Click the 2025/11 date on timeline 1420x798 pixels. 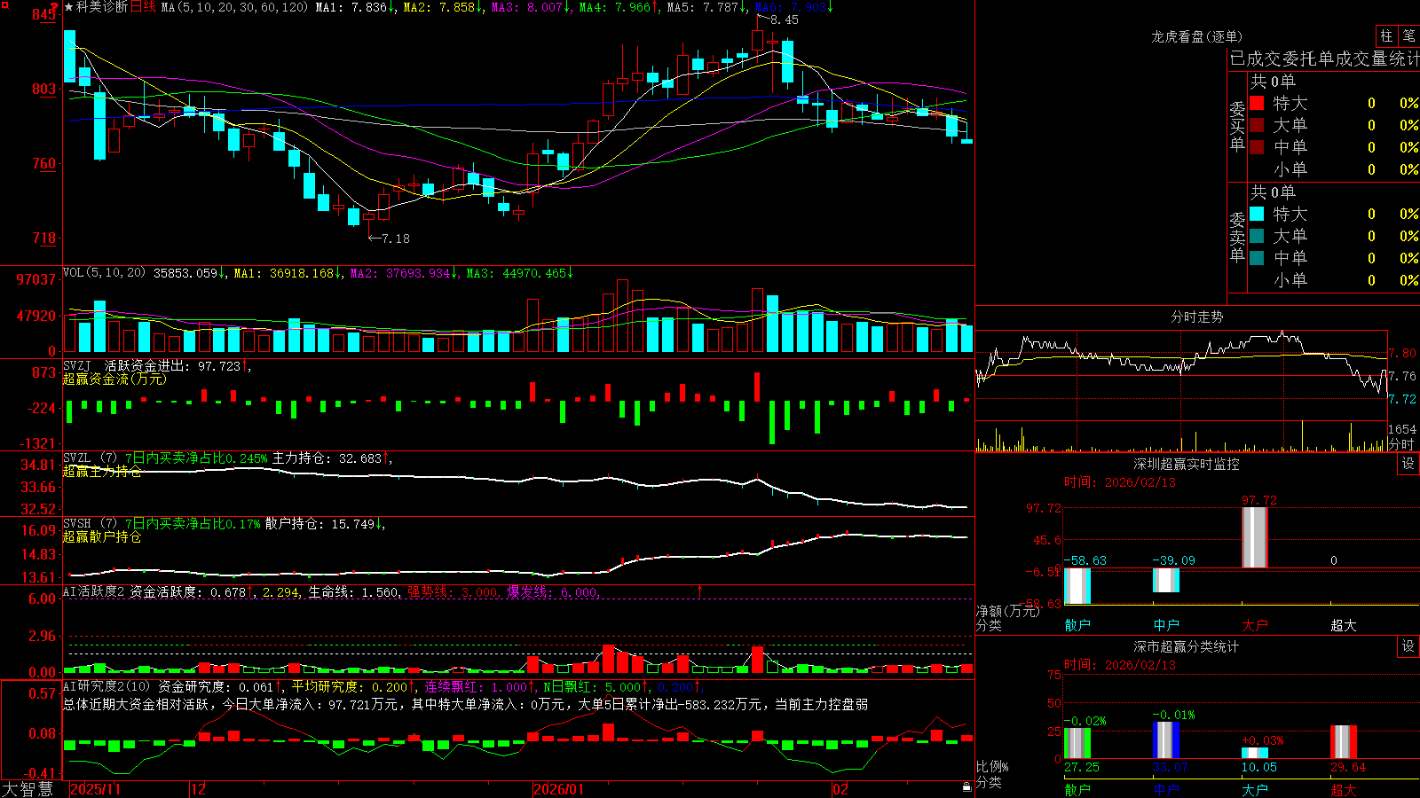click(x=95, y=788)
